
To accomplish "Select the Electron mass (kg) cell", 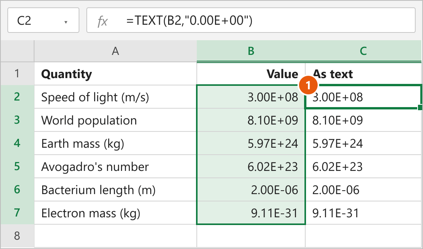I will [x=115, y=213].
